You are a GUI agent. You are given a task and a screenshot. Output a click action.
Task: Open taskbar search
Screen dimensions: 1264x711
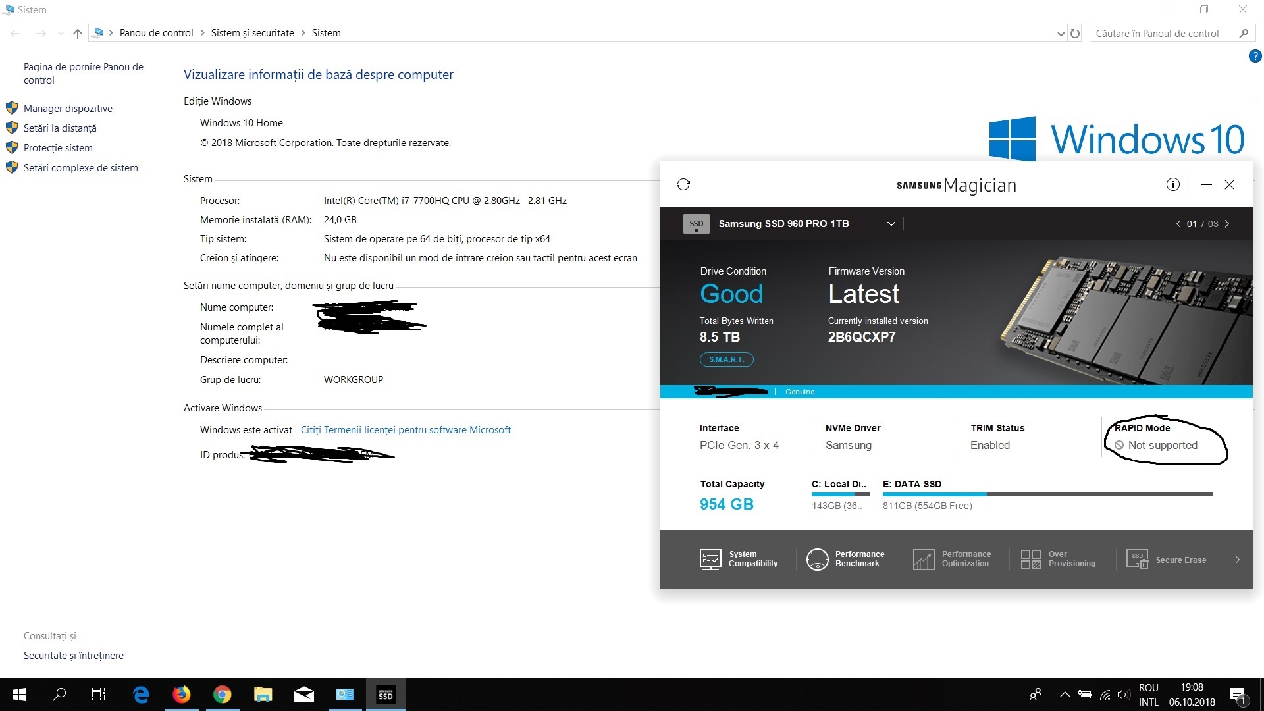coord(59,695)
